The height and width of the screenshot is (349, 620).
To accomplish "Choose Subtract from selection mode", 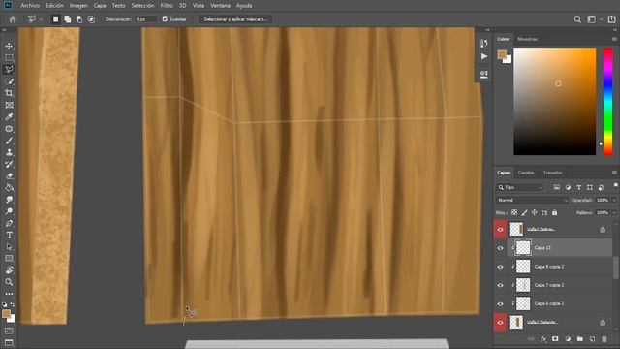I will pos(79,19).
